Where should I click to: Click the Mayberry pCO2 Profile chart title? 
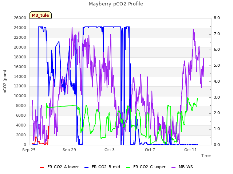[x=116, y=4]
